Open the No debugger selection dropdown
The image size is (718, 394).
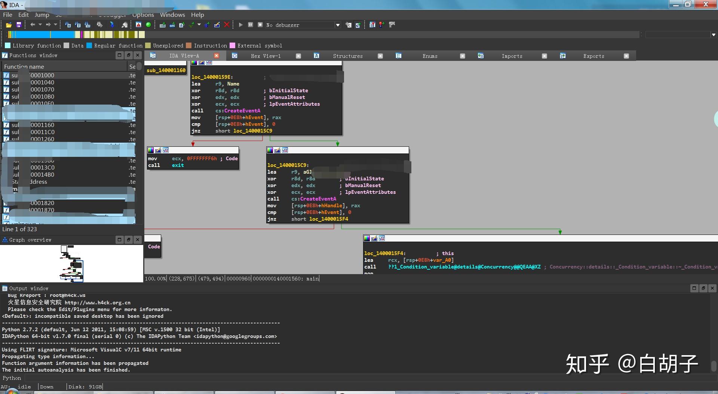[x=338, y=25]
